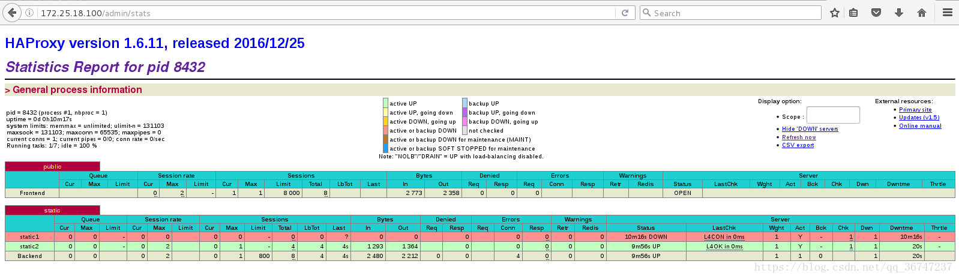Bookmark this page with the star icon
Screen dimensions: 959x279
coord(834,13)
